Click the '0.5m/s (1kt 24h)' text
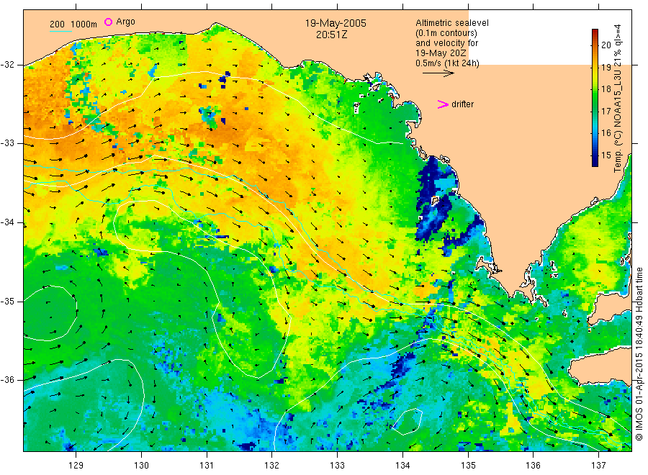The image size is (648, 475). coord(447,63)
